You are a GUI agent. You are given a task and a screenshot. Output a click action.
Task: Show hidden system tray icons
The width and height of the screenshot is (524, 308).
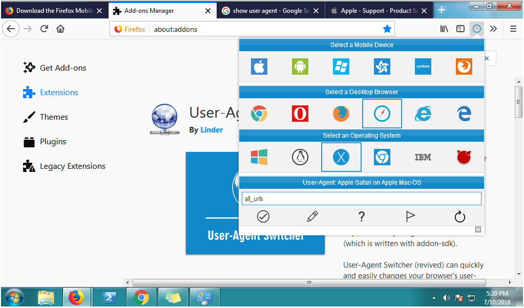[x=434, y=298]
